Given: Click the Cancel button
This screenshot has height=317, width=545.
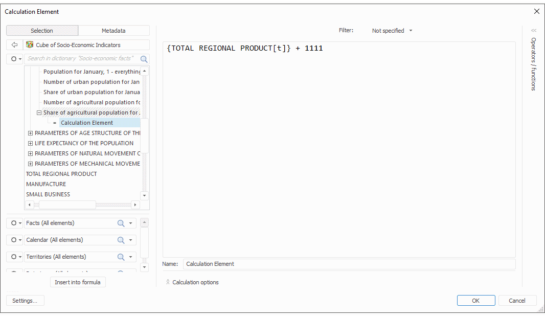Looking at the screenshot, I should click(x=517, y=301).
